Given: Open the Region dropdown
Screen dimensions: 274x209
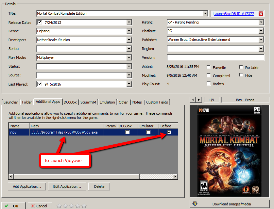Looking at the screenshot, I should 261,49.
